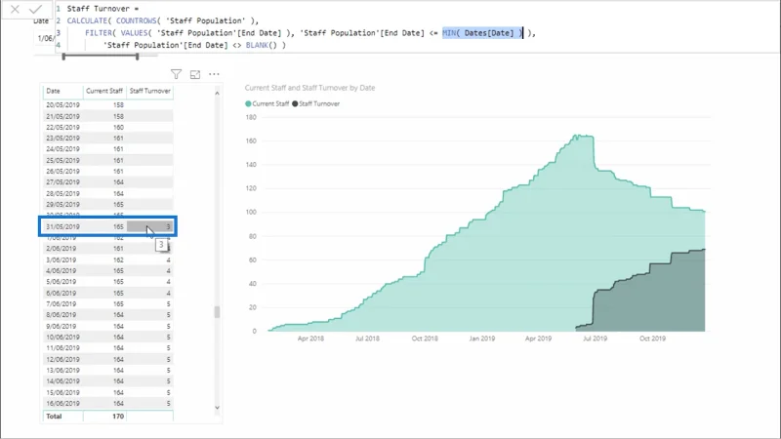Click the total value 170
Screen dimensions: 781x439
[x=118, y=417]
